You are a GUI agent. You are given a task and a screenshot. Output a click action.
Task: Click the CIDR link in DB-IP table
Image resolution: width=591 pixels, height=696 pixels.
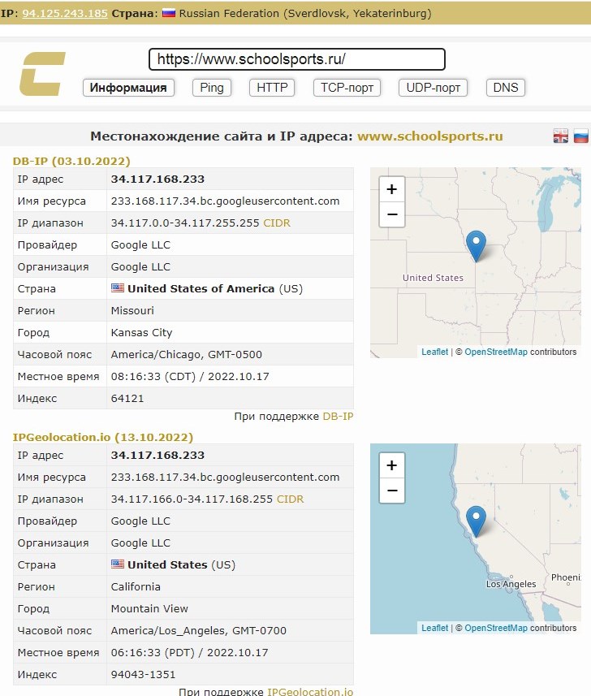coord(277,223)
